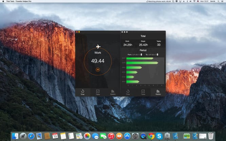
Task: Open Launchpad from the Dock
Action: 23,136
